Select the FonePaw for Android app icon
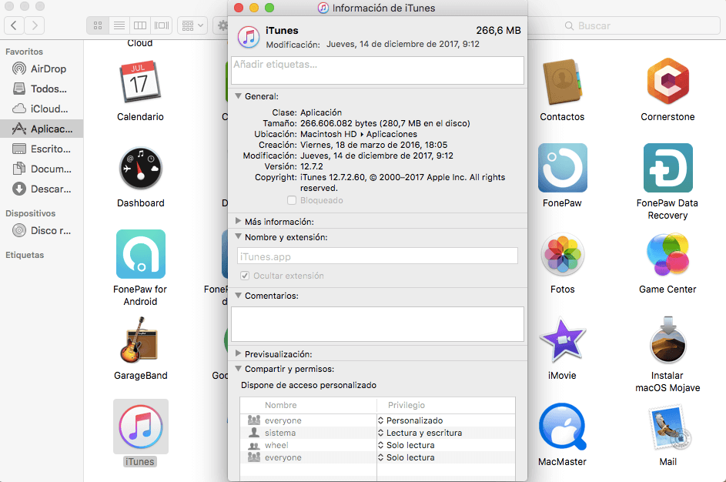The image size is (726, 482). [x=140, y=254]
